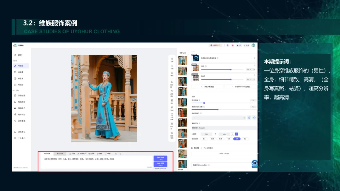The height and width of the screenshot is (191, 340).
Task: Open the 教程 tutorial
Action: [x=108, y=154]
